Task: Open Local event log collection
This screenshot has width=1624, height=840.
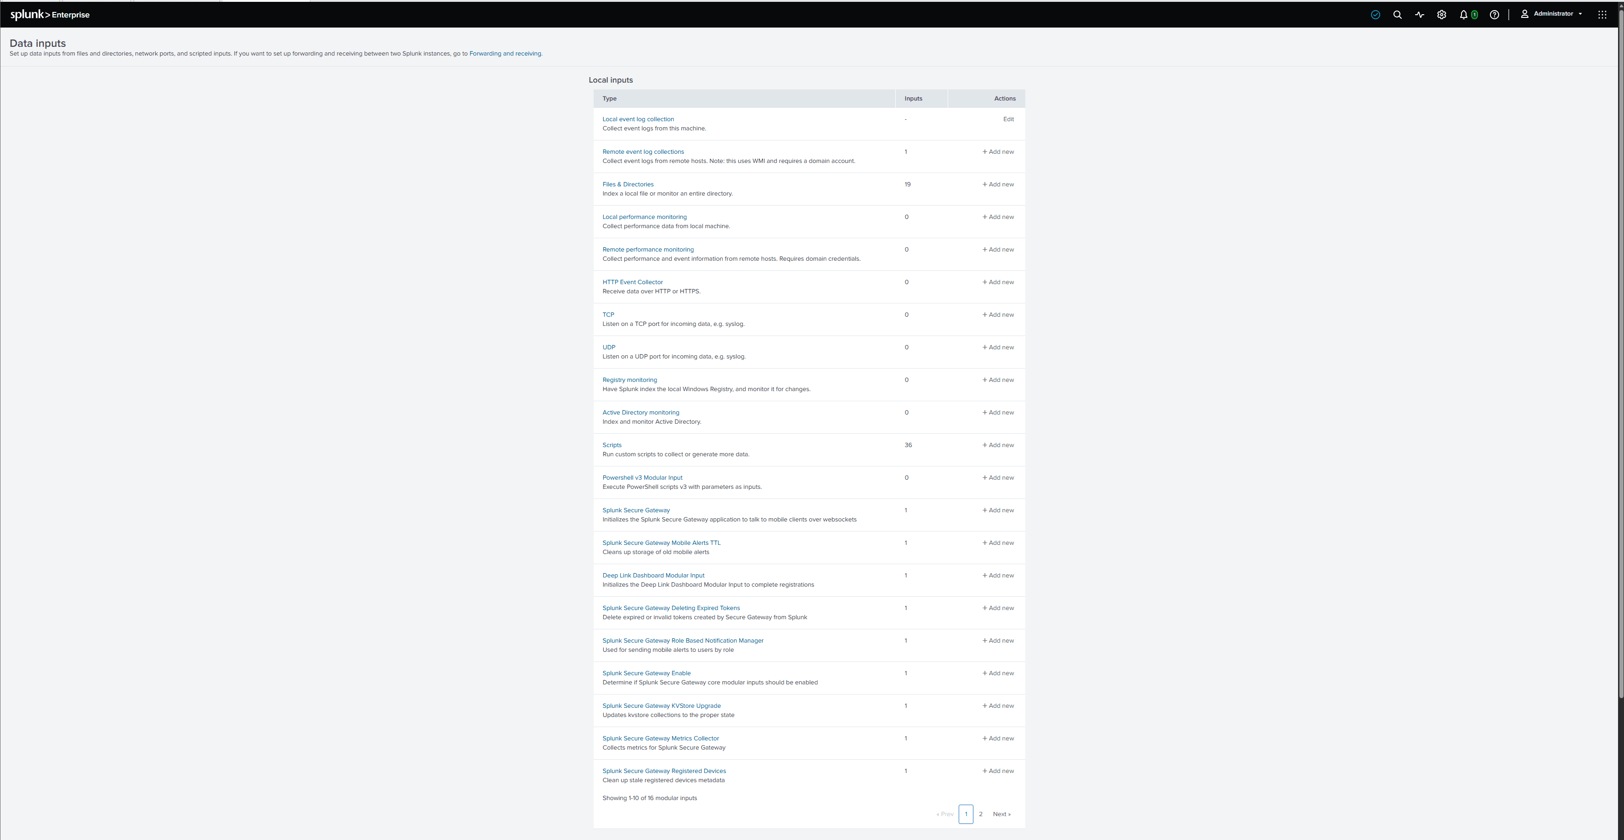Action: pyautogui.click(x=638, y=119)
